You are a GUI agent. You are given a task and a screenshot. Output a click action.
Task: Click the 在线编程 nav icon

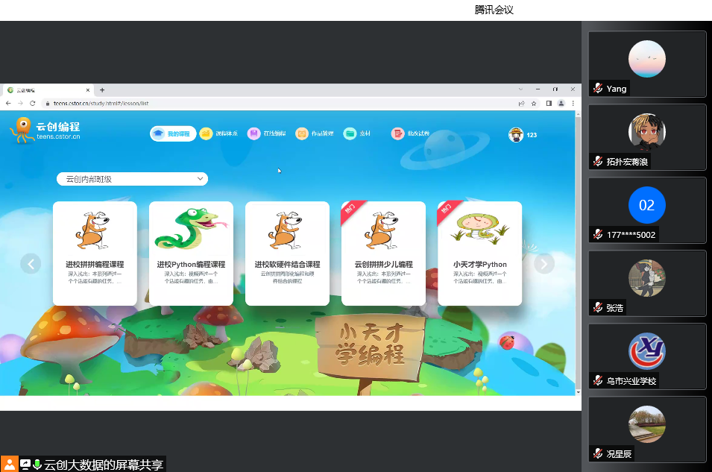click(x=254, y=134)
